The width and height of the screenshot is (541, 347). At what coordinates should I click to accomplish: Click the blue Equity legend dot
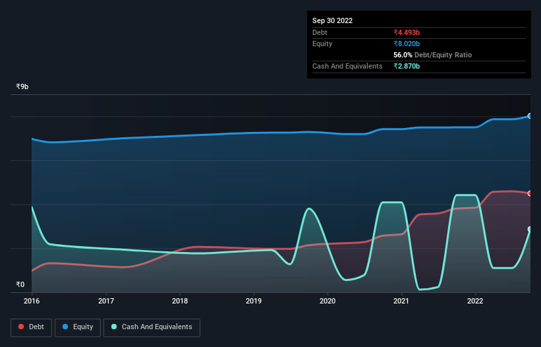pyautogui.click(x=65, y=327)
